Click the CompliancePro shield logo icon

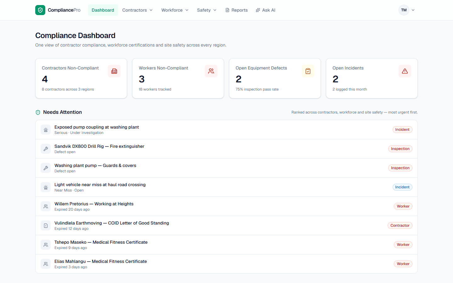tap(40, 10)
